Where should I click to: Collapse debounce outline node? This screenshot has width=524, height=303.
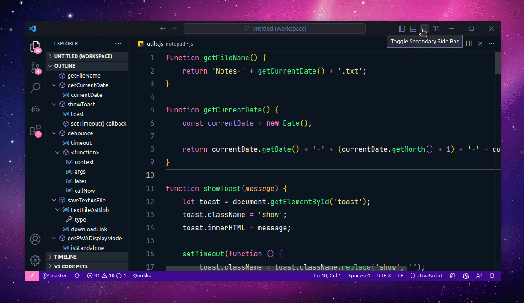[54, 133]
